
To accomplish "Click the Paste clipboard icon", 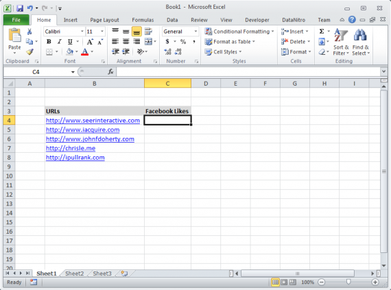I will (14, 35).
